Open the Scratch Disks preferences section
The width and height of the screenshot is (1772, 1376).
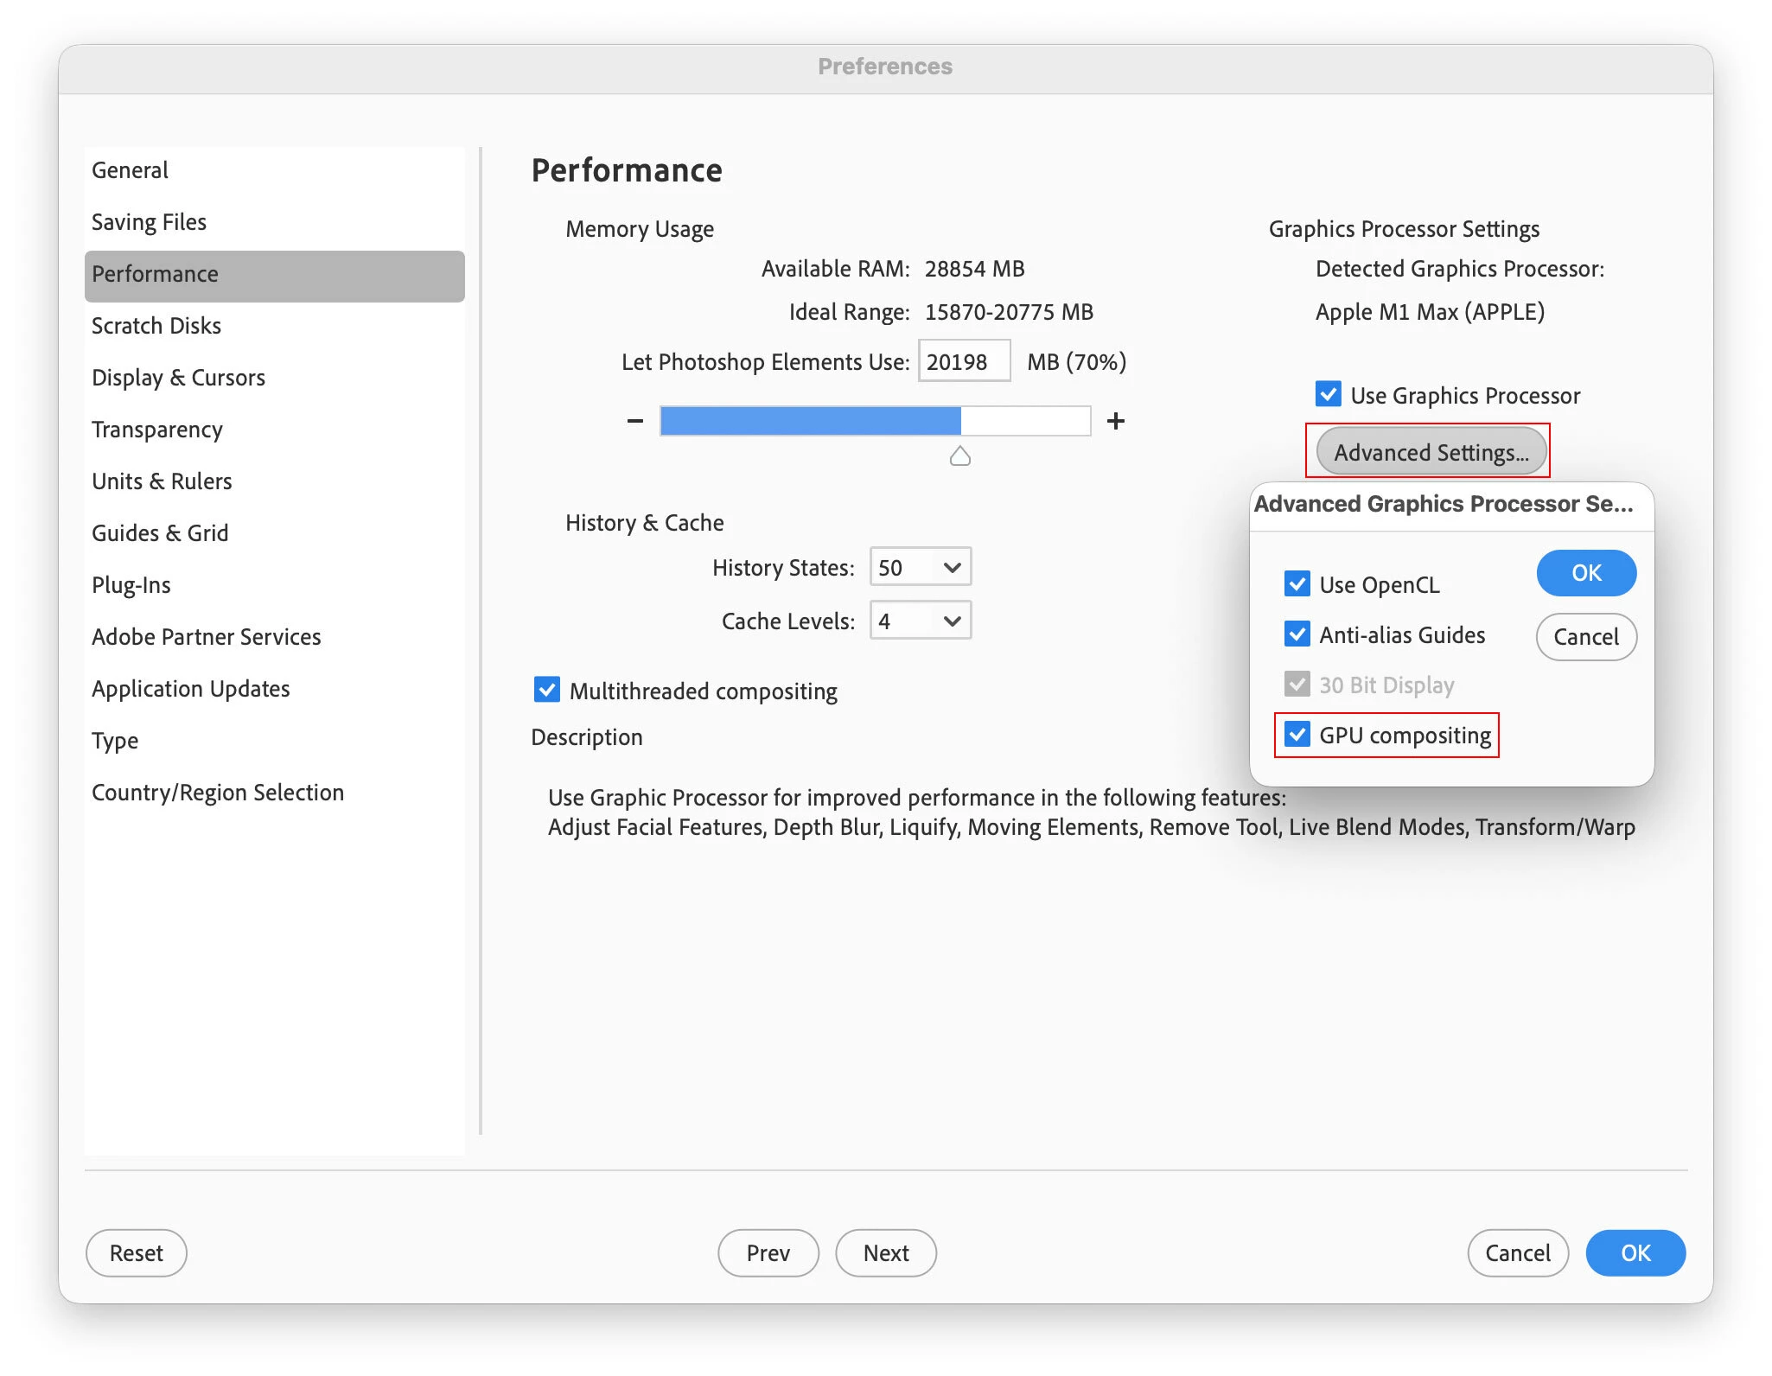[x=156, y=326]
